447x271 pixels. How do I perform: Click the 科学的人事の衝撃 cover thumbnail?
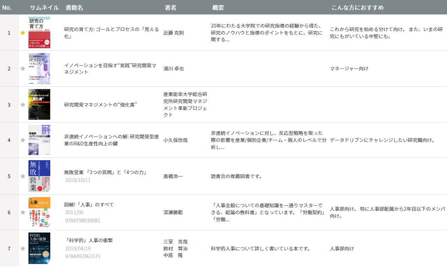coord(39,249)
